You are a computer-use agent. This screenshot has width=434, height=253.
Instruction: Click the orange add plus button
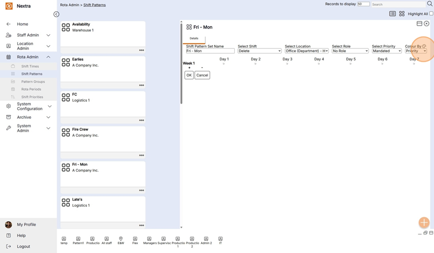click(x=424, y=222)
